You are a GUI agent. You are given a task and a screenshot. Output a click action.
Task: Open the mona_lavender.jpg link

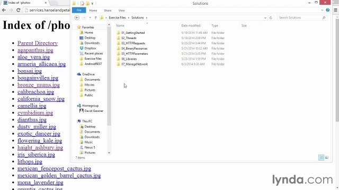pyautogui.click(x=40, y=183)
